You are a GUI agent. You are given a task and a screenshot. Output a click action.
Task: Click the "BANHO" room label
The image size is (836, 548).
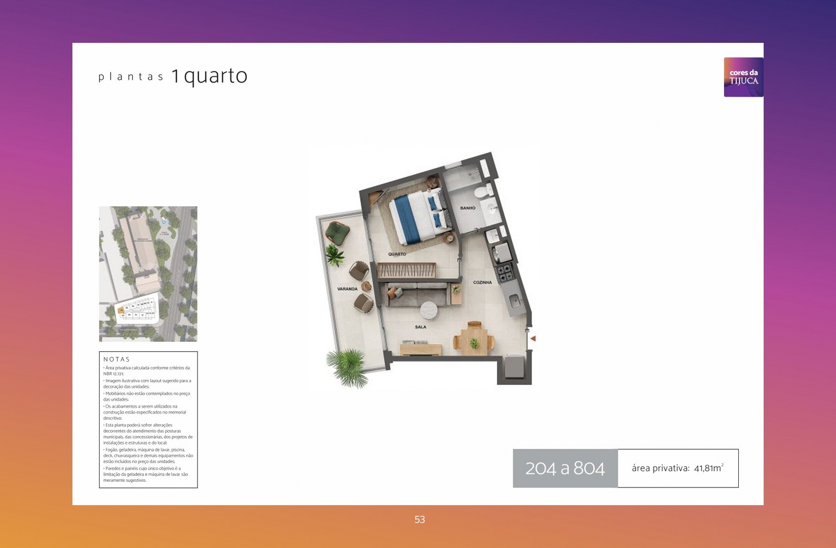coord(468,208)
